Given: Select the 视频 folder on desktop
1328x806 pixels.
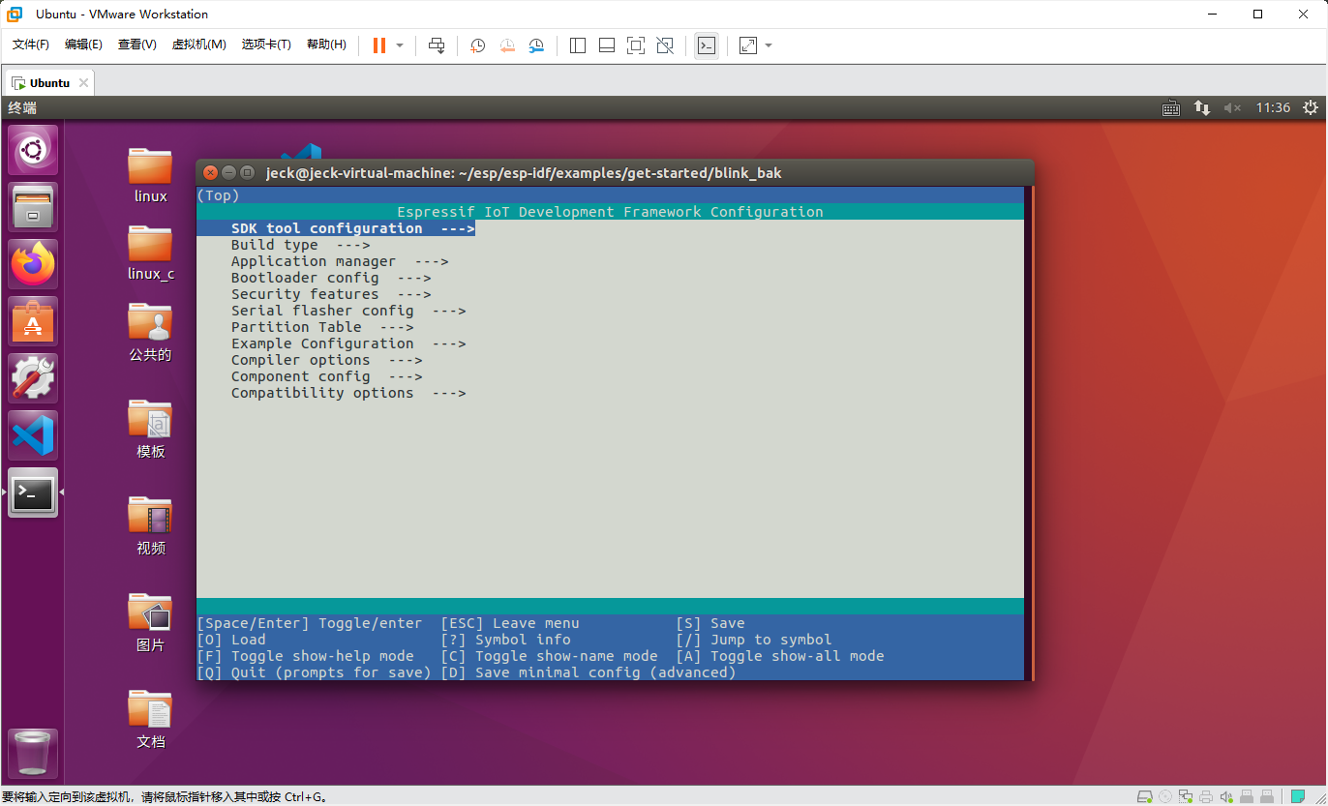Looking at the screenshot, I should click(x=150, y=525).
